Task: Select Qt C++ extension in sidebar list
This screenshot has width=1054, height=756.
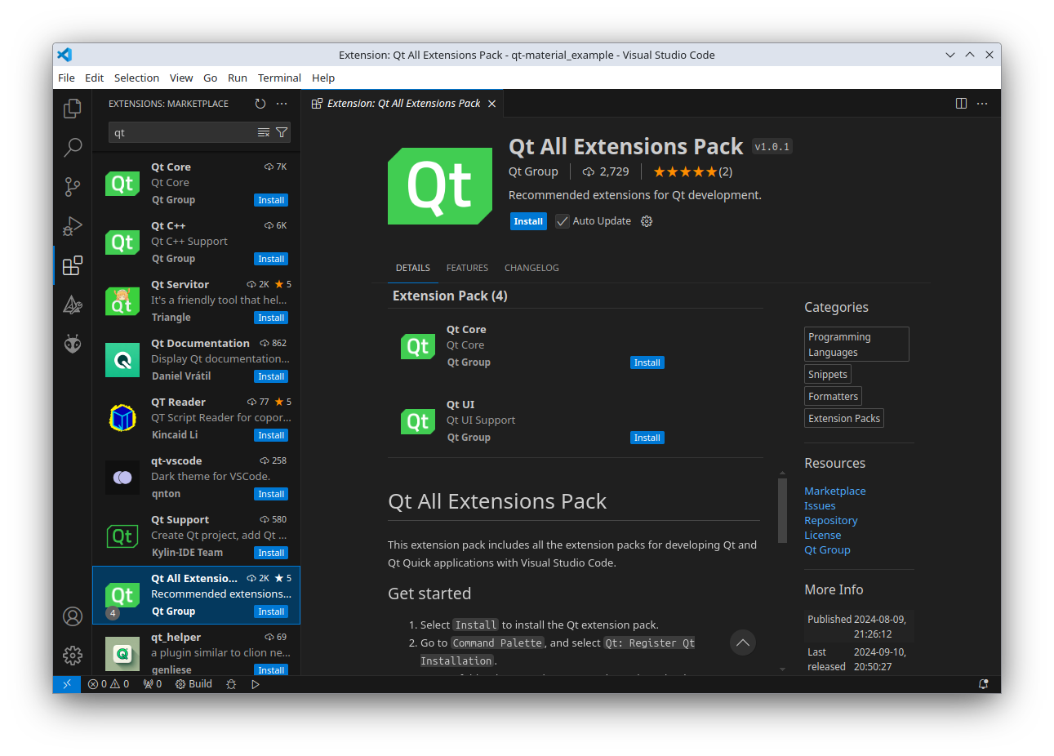Action: [197, 242]
